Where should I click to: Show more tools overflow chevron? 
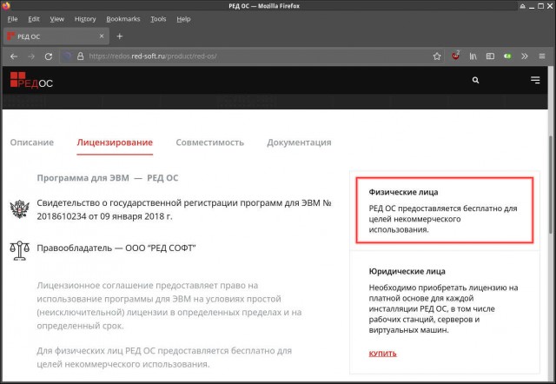click(x=525, y=56)
